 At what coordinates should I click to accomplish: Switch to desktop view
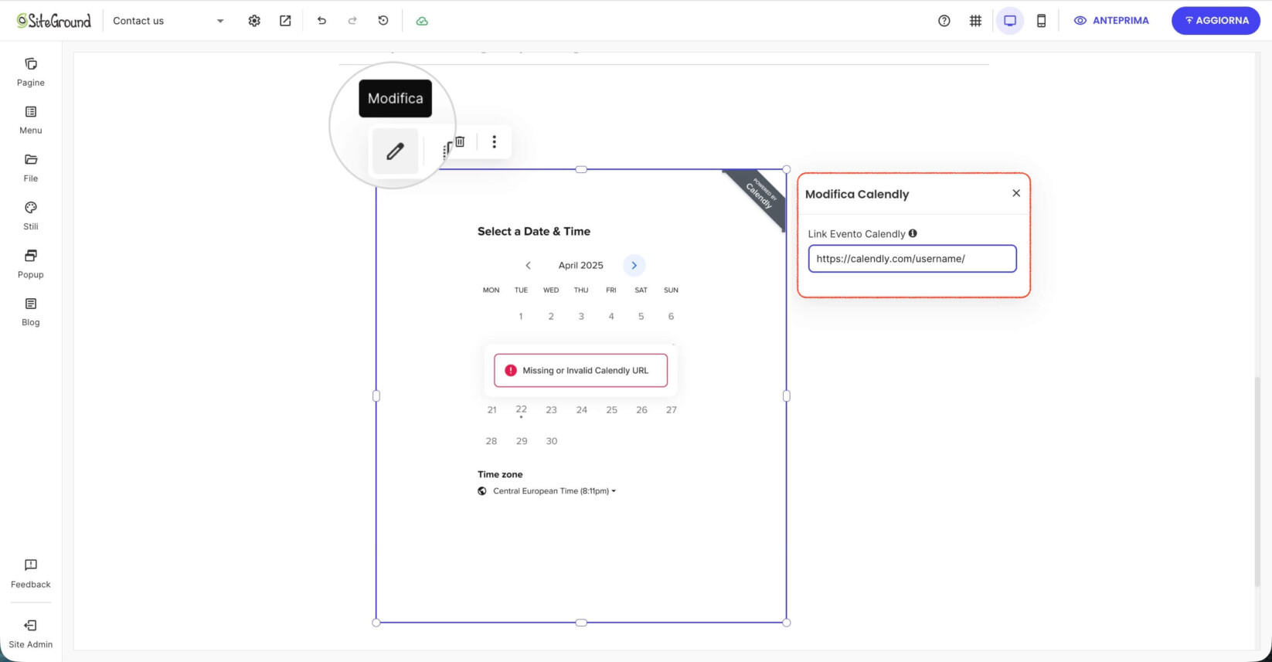pos(1010,21)
